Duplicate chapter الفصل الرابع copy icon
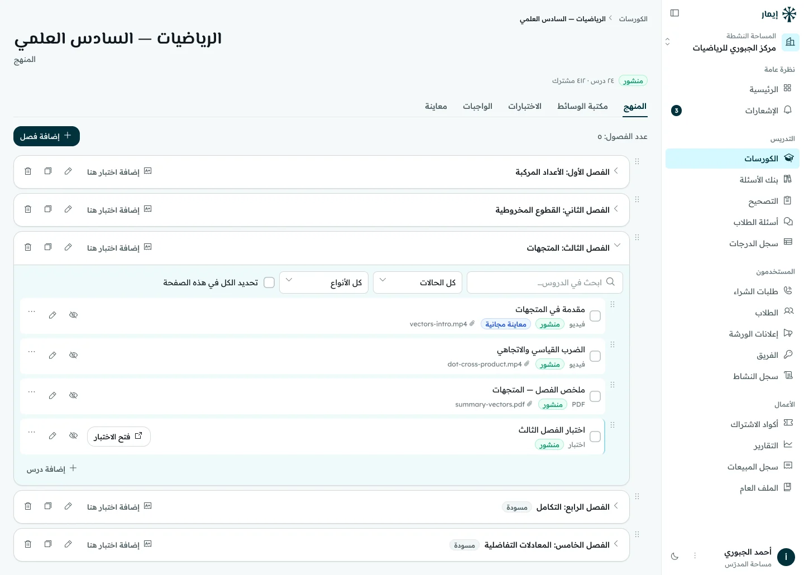The image size is (804, 575). pyautogui.click(x=48, y=506)
